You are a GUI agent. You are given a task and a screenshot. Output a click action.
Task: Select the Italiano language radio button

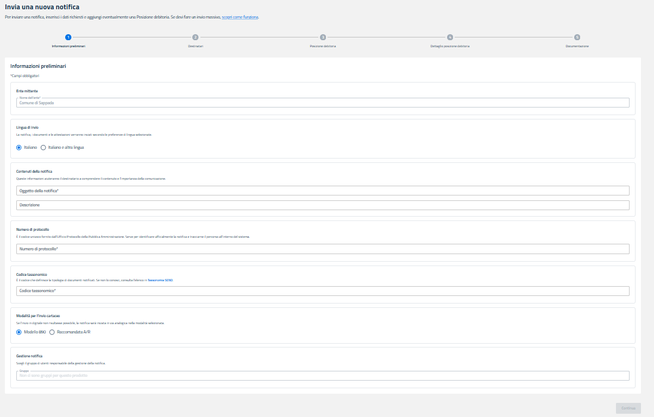tap(19, 147)
